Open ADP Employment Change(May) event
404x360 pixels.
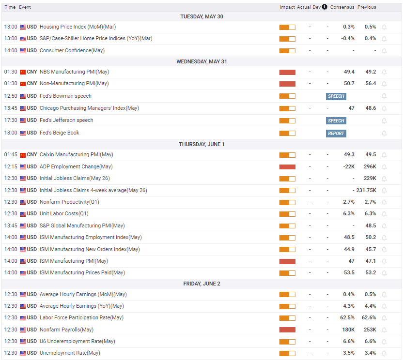tap(76, 167)
